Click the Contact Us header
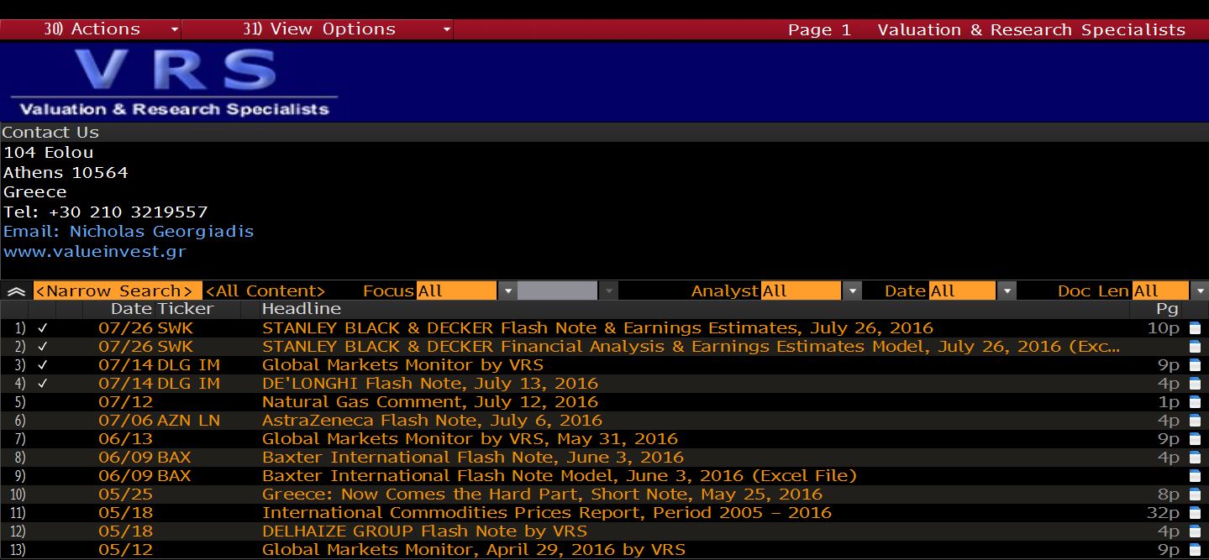 click(50, 133)
